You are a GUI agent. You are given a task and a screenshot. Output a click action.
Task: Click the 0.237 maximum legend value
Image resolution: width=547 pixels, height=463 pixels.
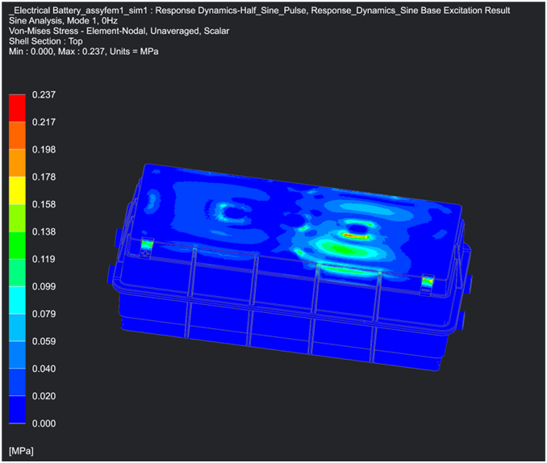44,95
